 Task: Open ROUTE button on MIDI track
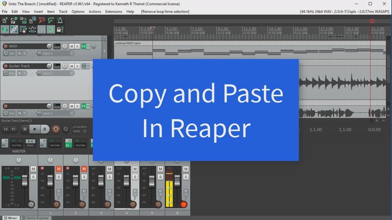[57, 46]
